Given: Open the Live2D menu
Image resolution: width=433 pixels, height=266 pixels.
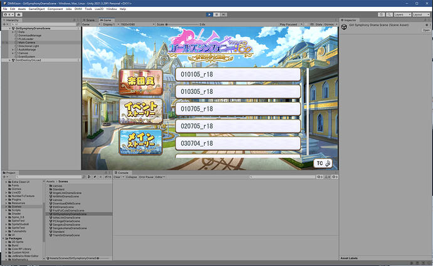Looking at the screenshot, I should coord(99,9).
